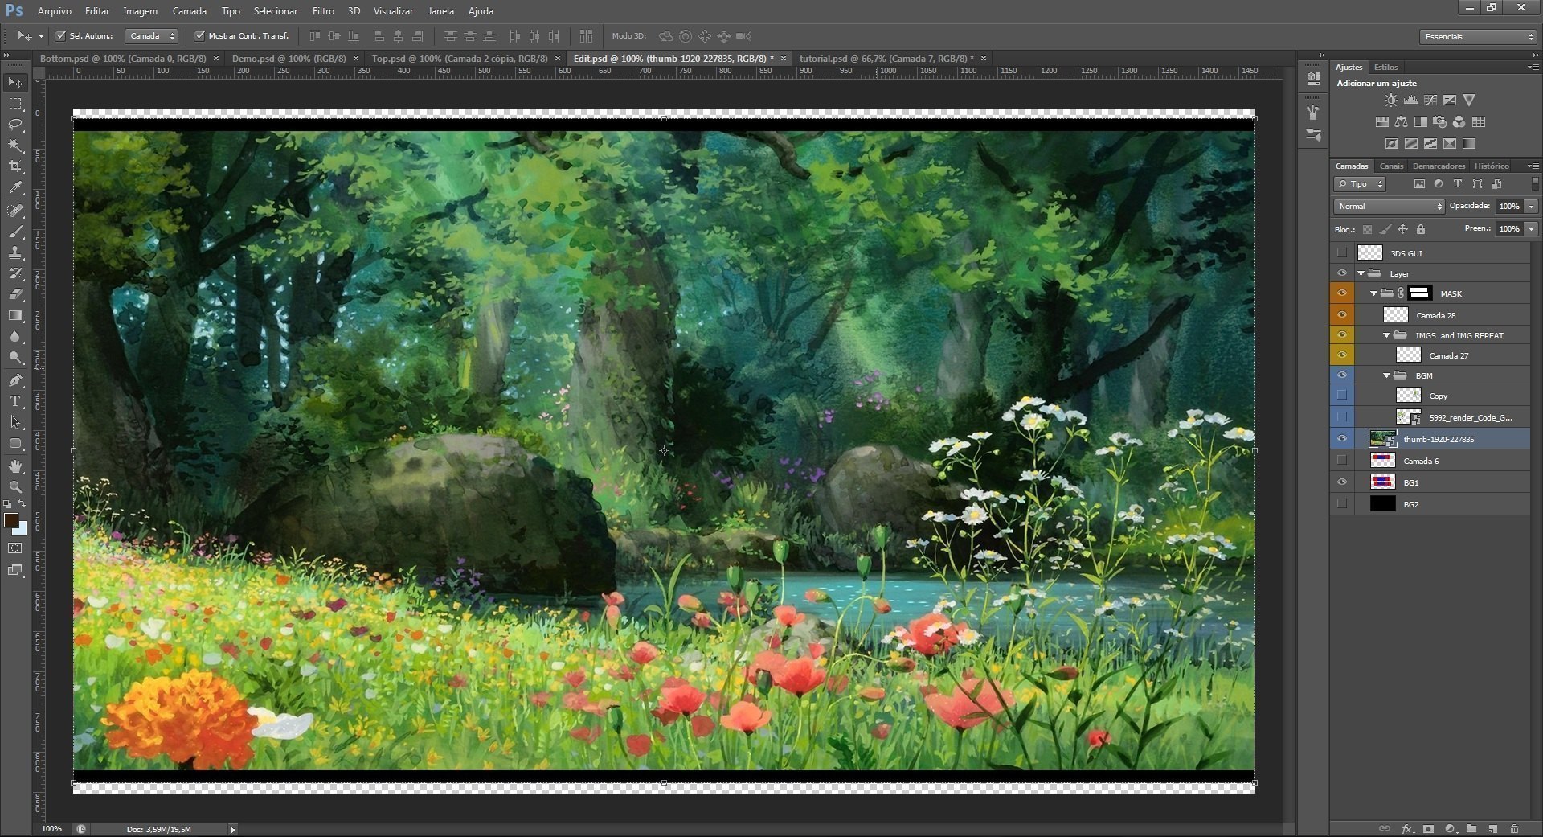The width and height of the screenshot is (1543, 837).
Task: Select the Clone Stamp tool
Action: (x=15, y=252)
